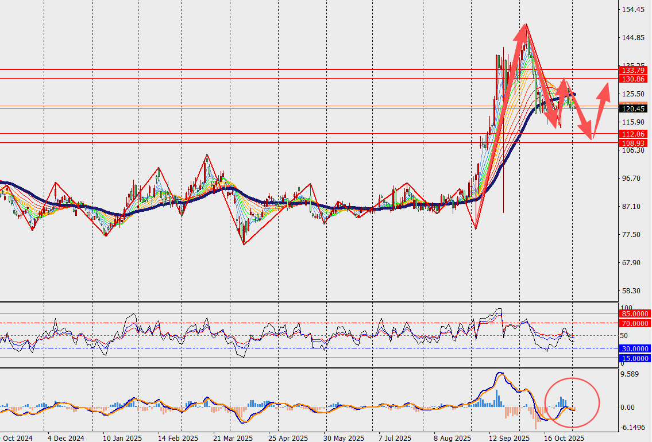Click the 130.86 red price level label
Screen dimensions: 652x442
click(x=632, y=79)
